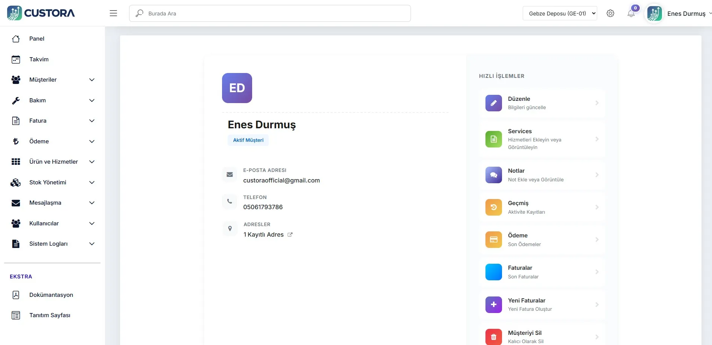Screen dimensions: 712x345
Task: Open the Gebze Deposu warehouse dropdown
Action: pyautogui.click(x=560, y=14)
